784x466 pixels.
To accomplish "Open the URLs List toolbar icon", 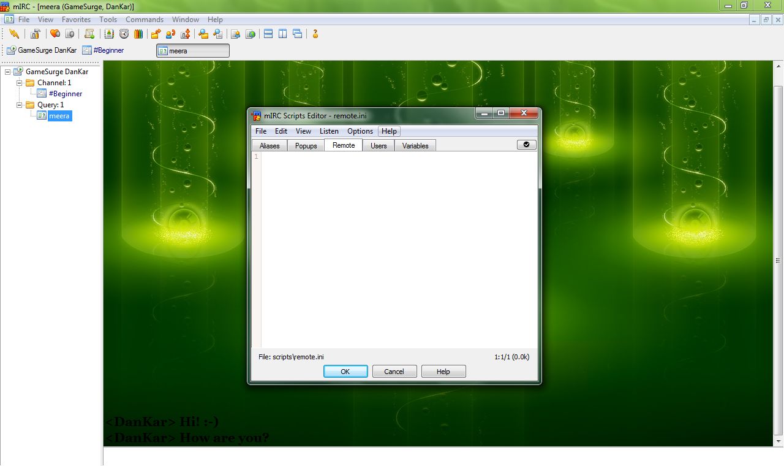I will [251, 34].
